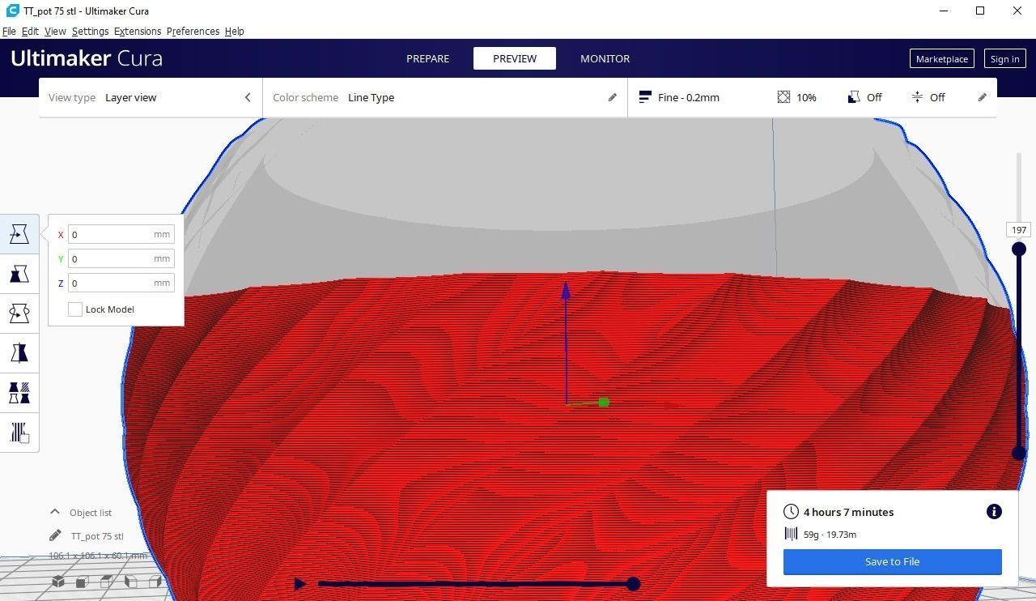Click the X position input field
Screen dimensions: 1036x601
[x=121, y=234]
